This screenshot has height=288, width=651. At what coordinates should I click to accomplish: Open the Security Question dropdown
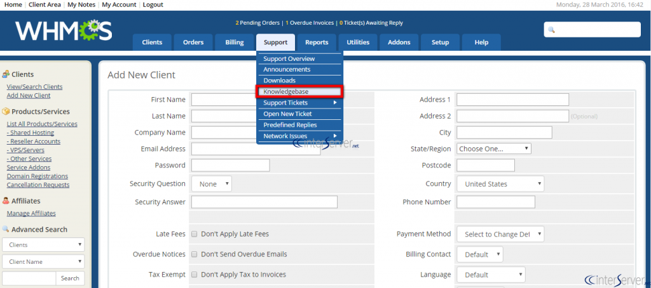pyautogui.click(x=212, y=184)
